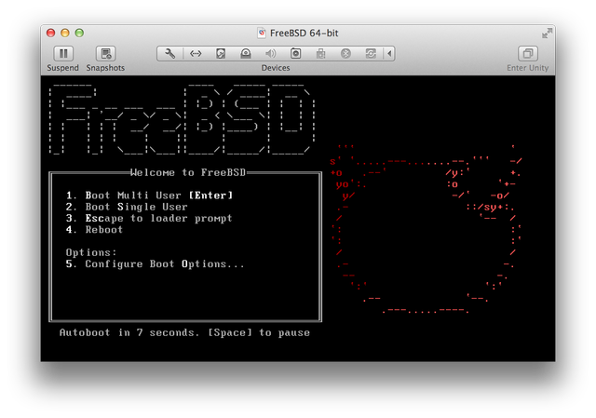The image size is (596, 418).
Task: Toggle full screen with arrows icon
Action: (547, 34)
